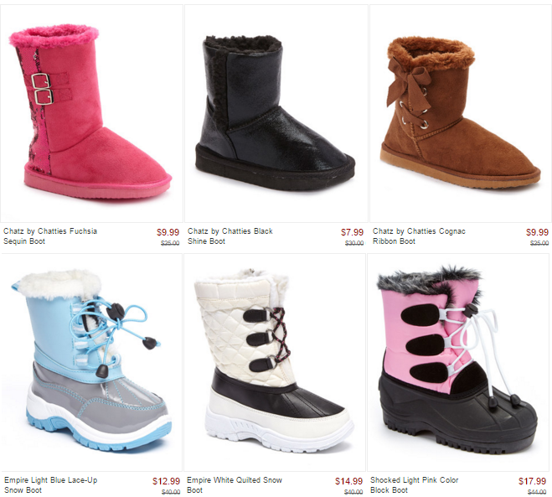Click Chatz by Chatties Cognac Ribbon Boot title
Screen dimensions: 552x497
419,236
